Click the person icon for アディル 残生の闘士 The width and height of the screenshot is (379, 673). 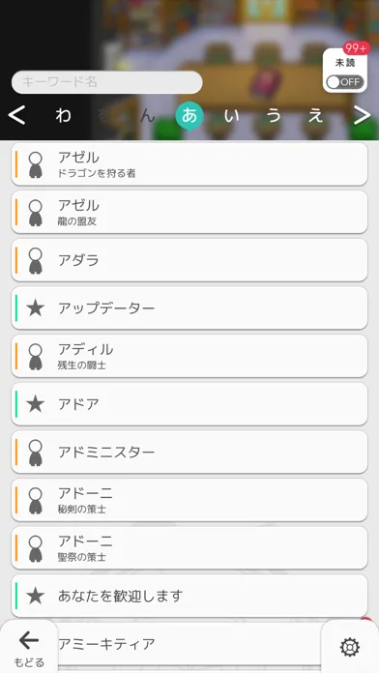tap(35, 356)
